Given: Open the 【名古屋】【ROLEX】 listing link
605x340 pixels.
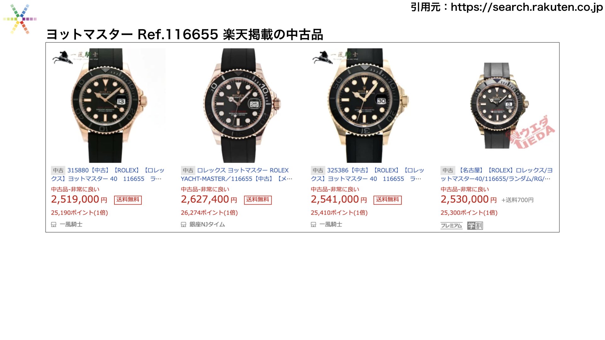Looking at the screenshot, I should (x=497, y=175).
